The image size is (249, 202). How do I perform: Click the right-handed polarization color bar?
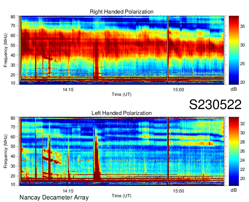[x=234, y=50]
